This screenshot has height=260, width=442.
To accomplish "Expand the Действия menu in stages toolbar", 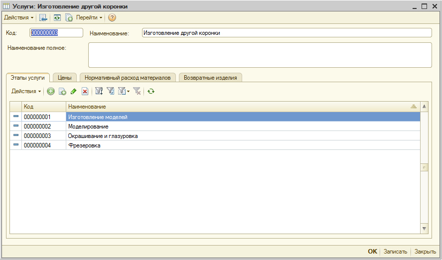I will point(26,91).
